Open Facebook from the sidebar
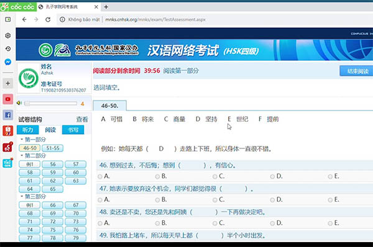 (x=8, y=115)
